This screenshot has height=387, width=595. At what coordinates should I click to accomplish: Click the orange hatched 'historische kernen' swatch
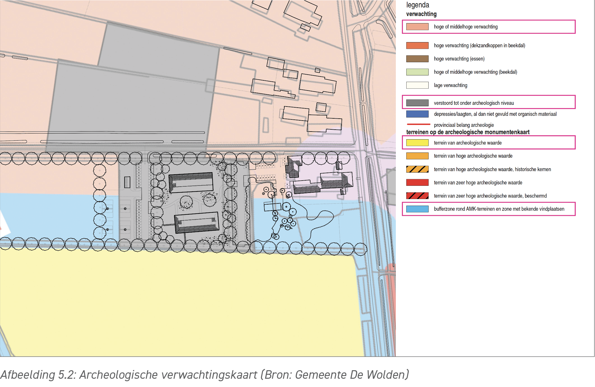pyautogui.click(x=417, y=169)
